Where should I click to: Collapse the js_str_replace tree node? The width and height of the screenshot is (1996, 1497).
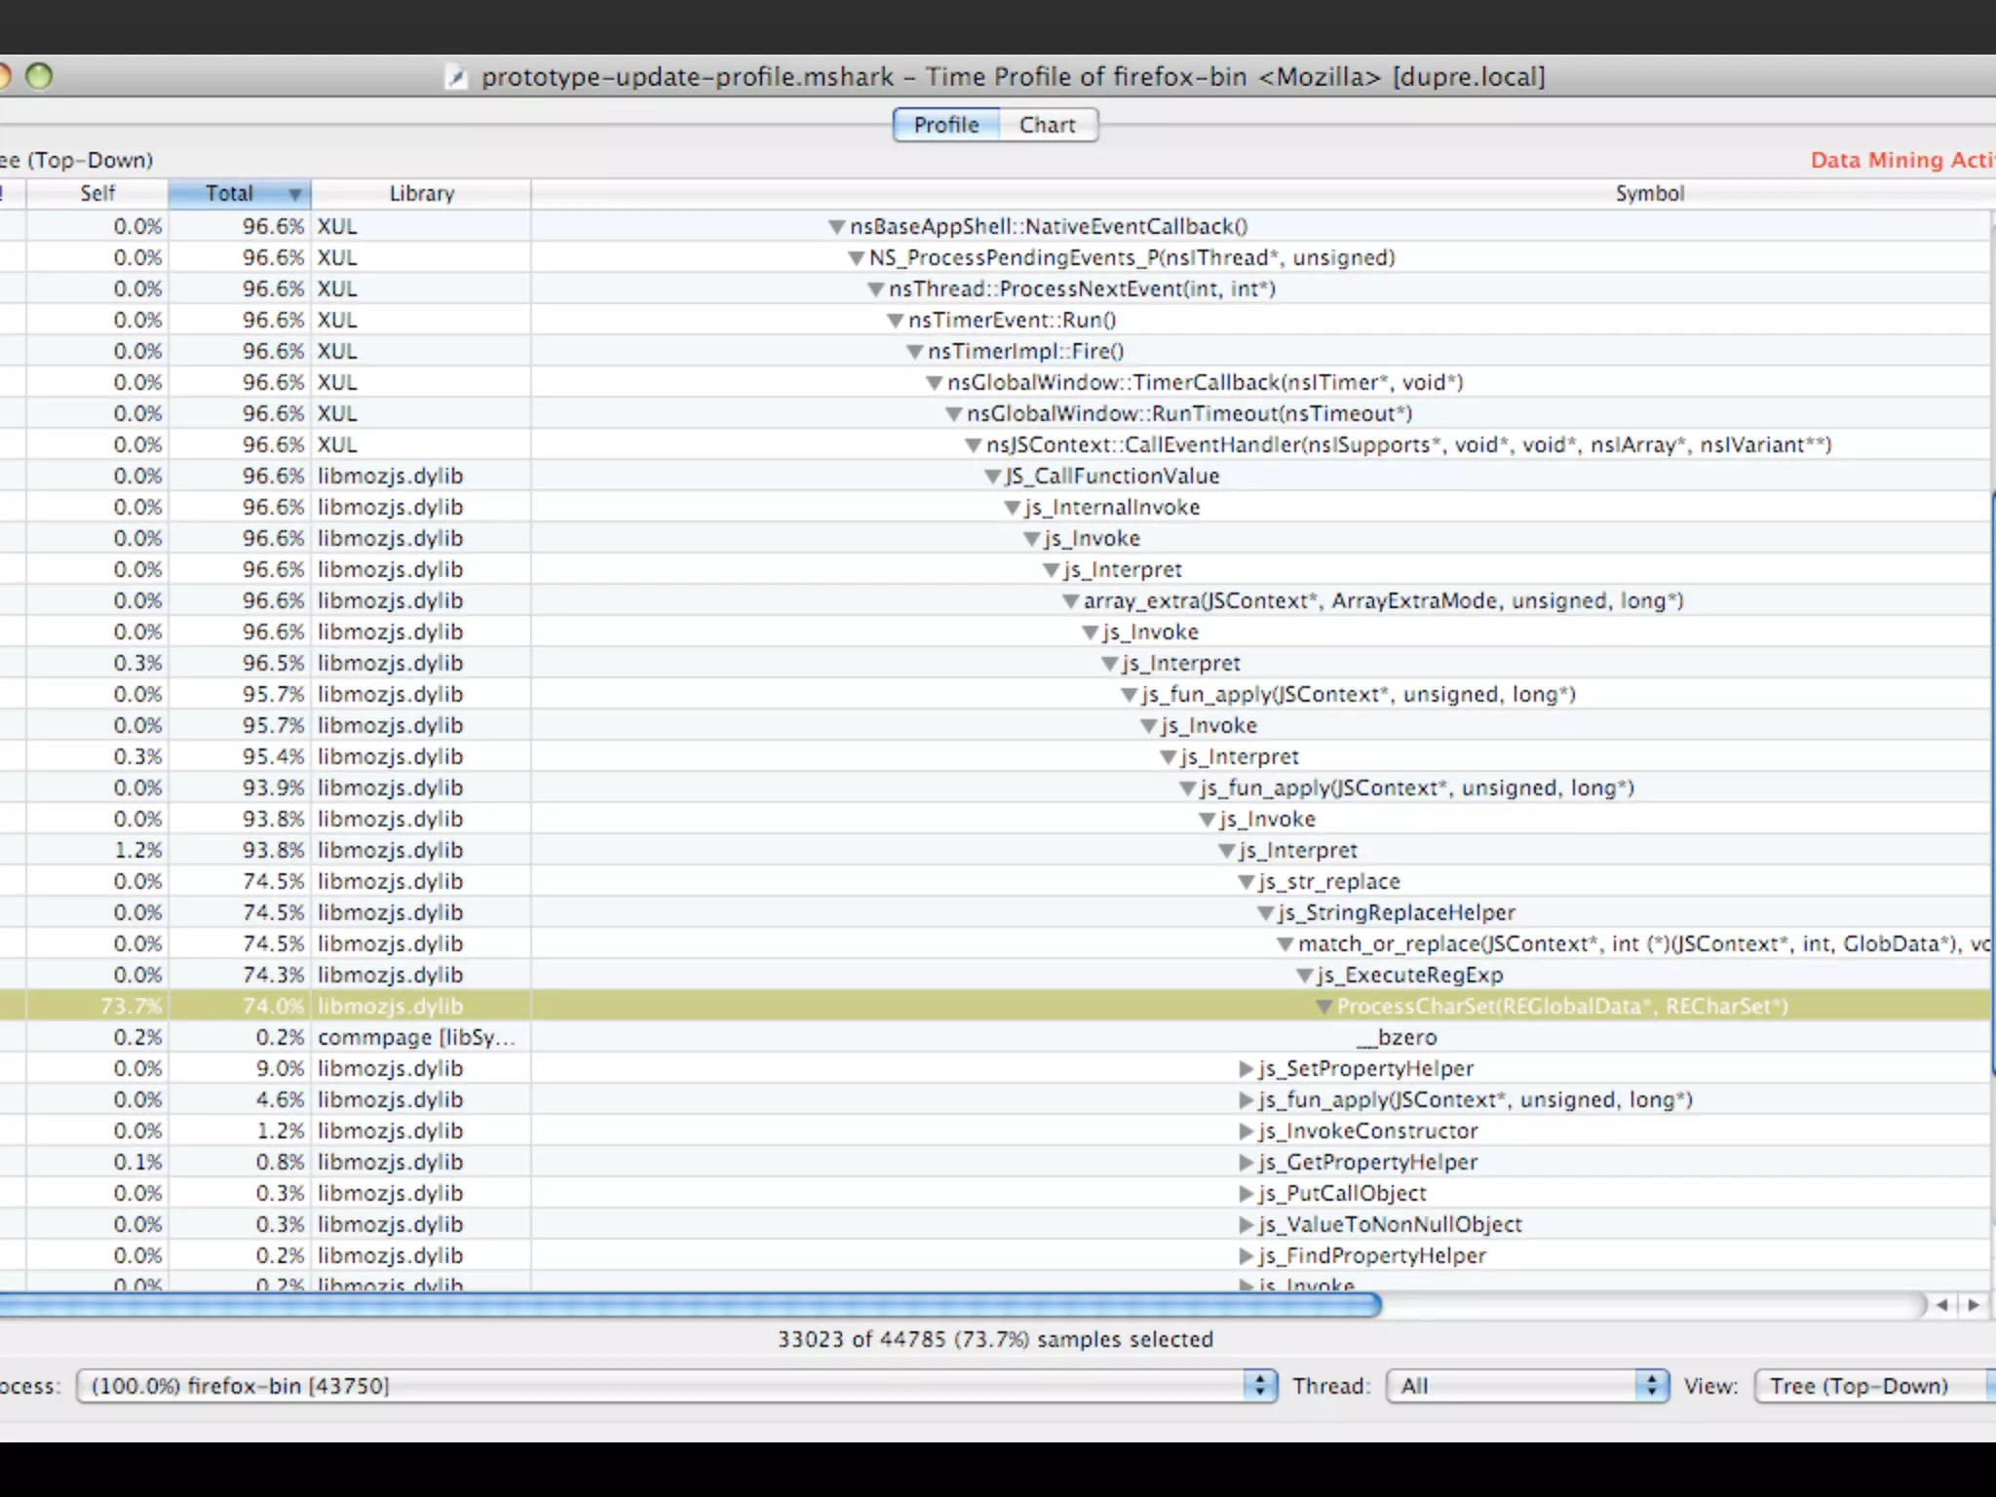click(x=1246, y=882)
